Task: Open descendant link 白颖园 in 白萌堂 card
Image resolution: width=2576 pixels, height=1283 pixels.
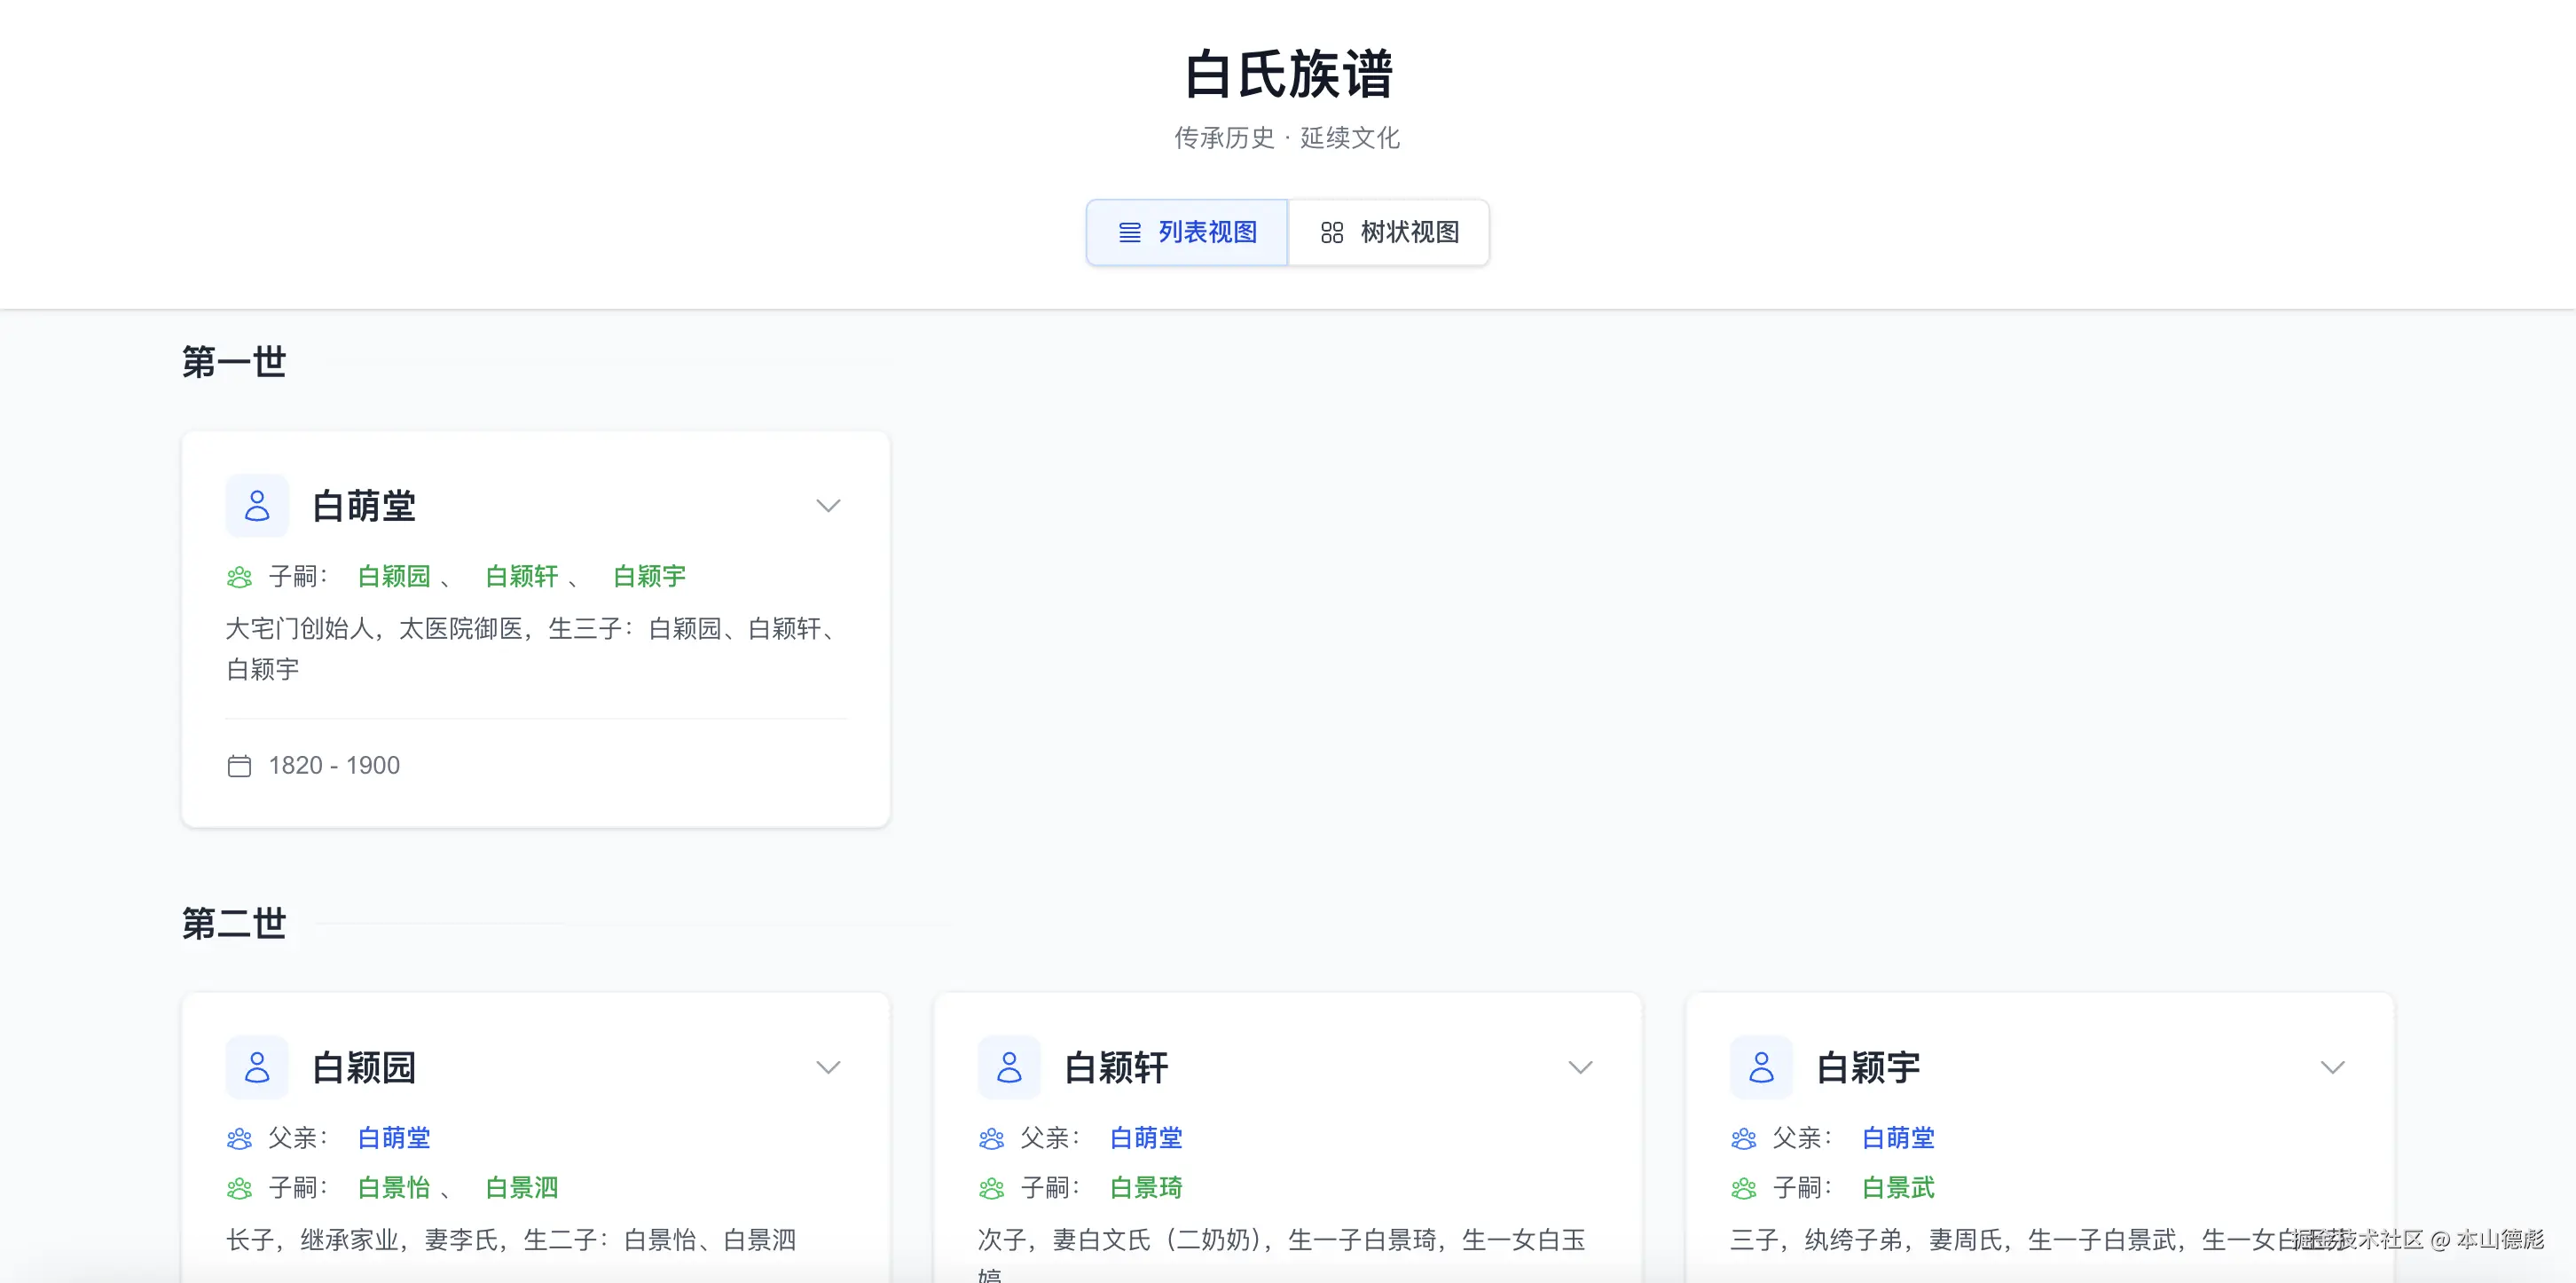Action: (394, 576)
